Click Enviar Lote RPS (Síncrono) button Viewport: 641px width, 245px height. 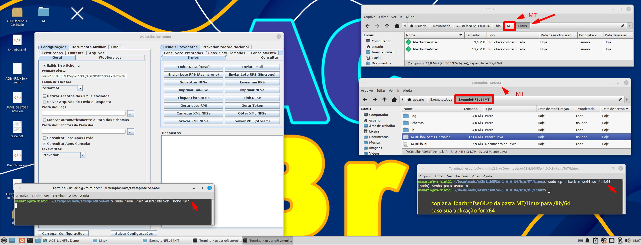[252, 75]
